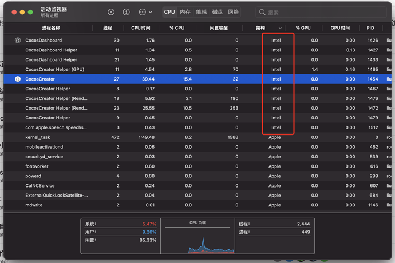
Task: Sort by GPU时间 column header
Action: pyautogui.click(x=340, y=28)
